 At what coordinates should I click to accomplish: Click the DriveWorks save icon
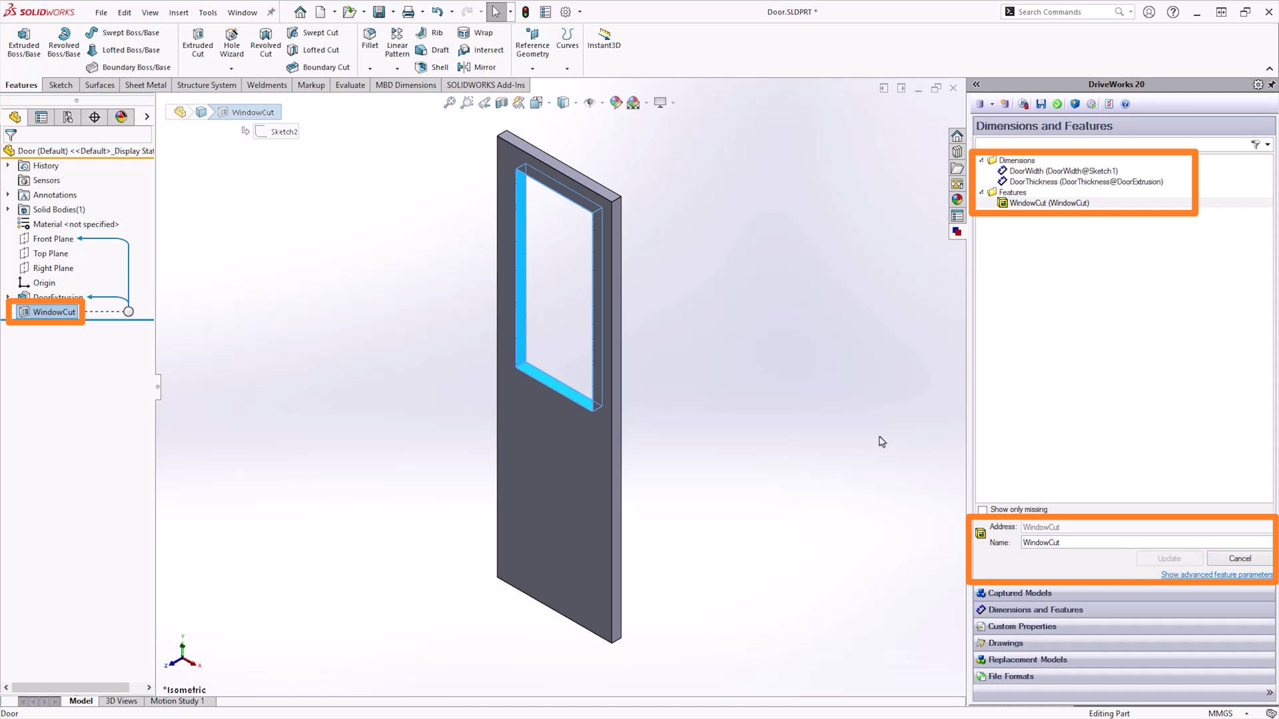point(1041,104)
